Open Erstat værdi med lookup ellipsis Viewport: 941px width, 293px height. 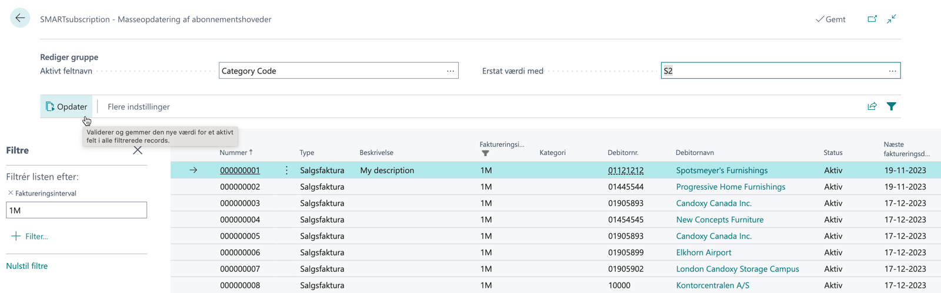point(892,71)
